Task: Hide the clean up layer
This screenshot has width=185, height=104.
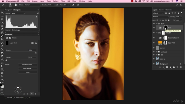Action: point(153,59)
